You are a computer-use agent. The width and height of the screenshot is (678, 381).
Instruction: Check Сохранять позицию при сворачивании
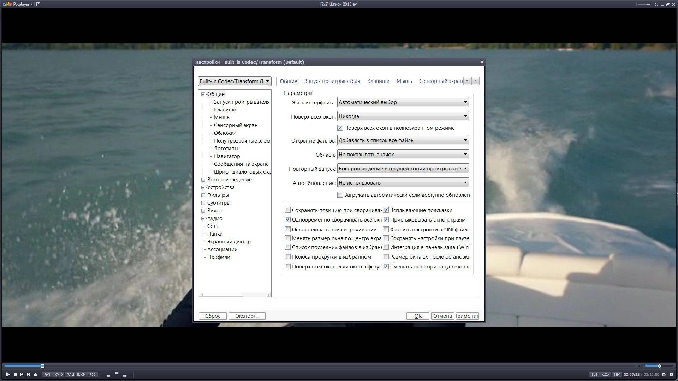point(288,210)
